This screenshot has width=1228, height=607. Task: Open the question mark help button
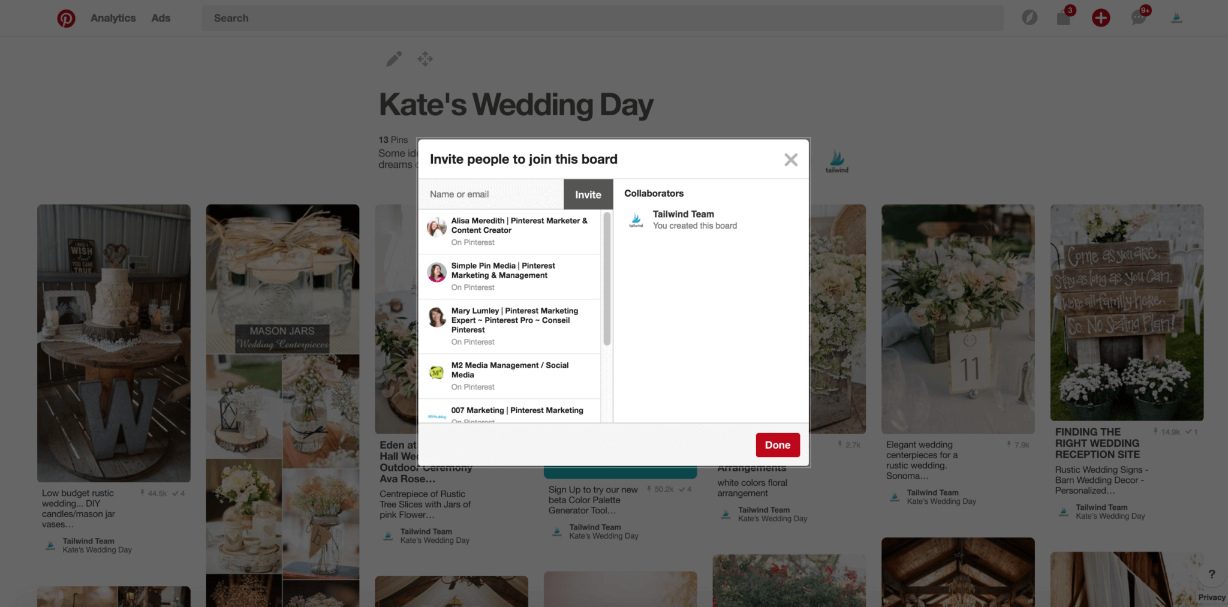(x=1211, y=574)
